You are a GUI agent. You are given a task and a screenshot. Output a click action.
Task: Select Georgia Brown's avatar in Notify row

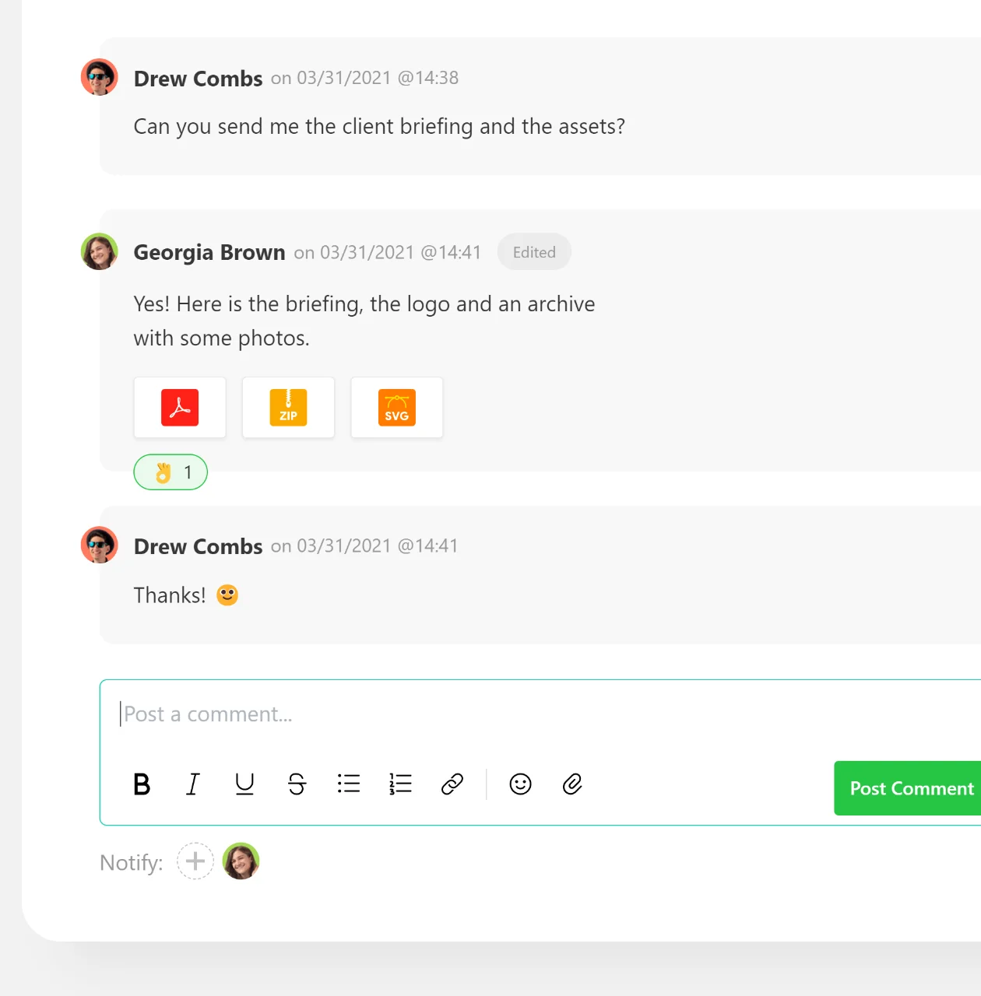click(x=241, y=861)
